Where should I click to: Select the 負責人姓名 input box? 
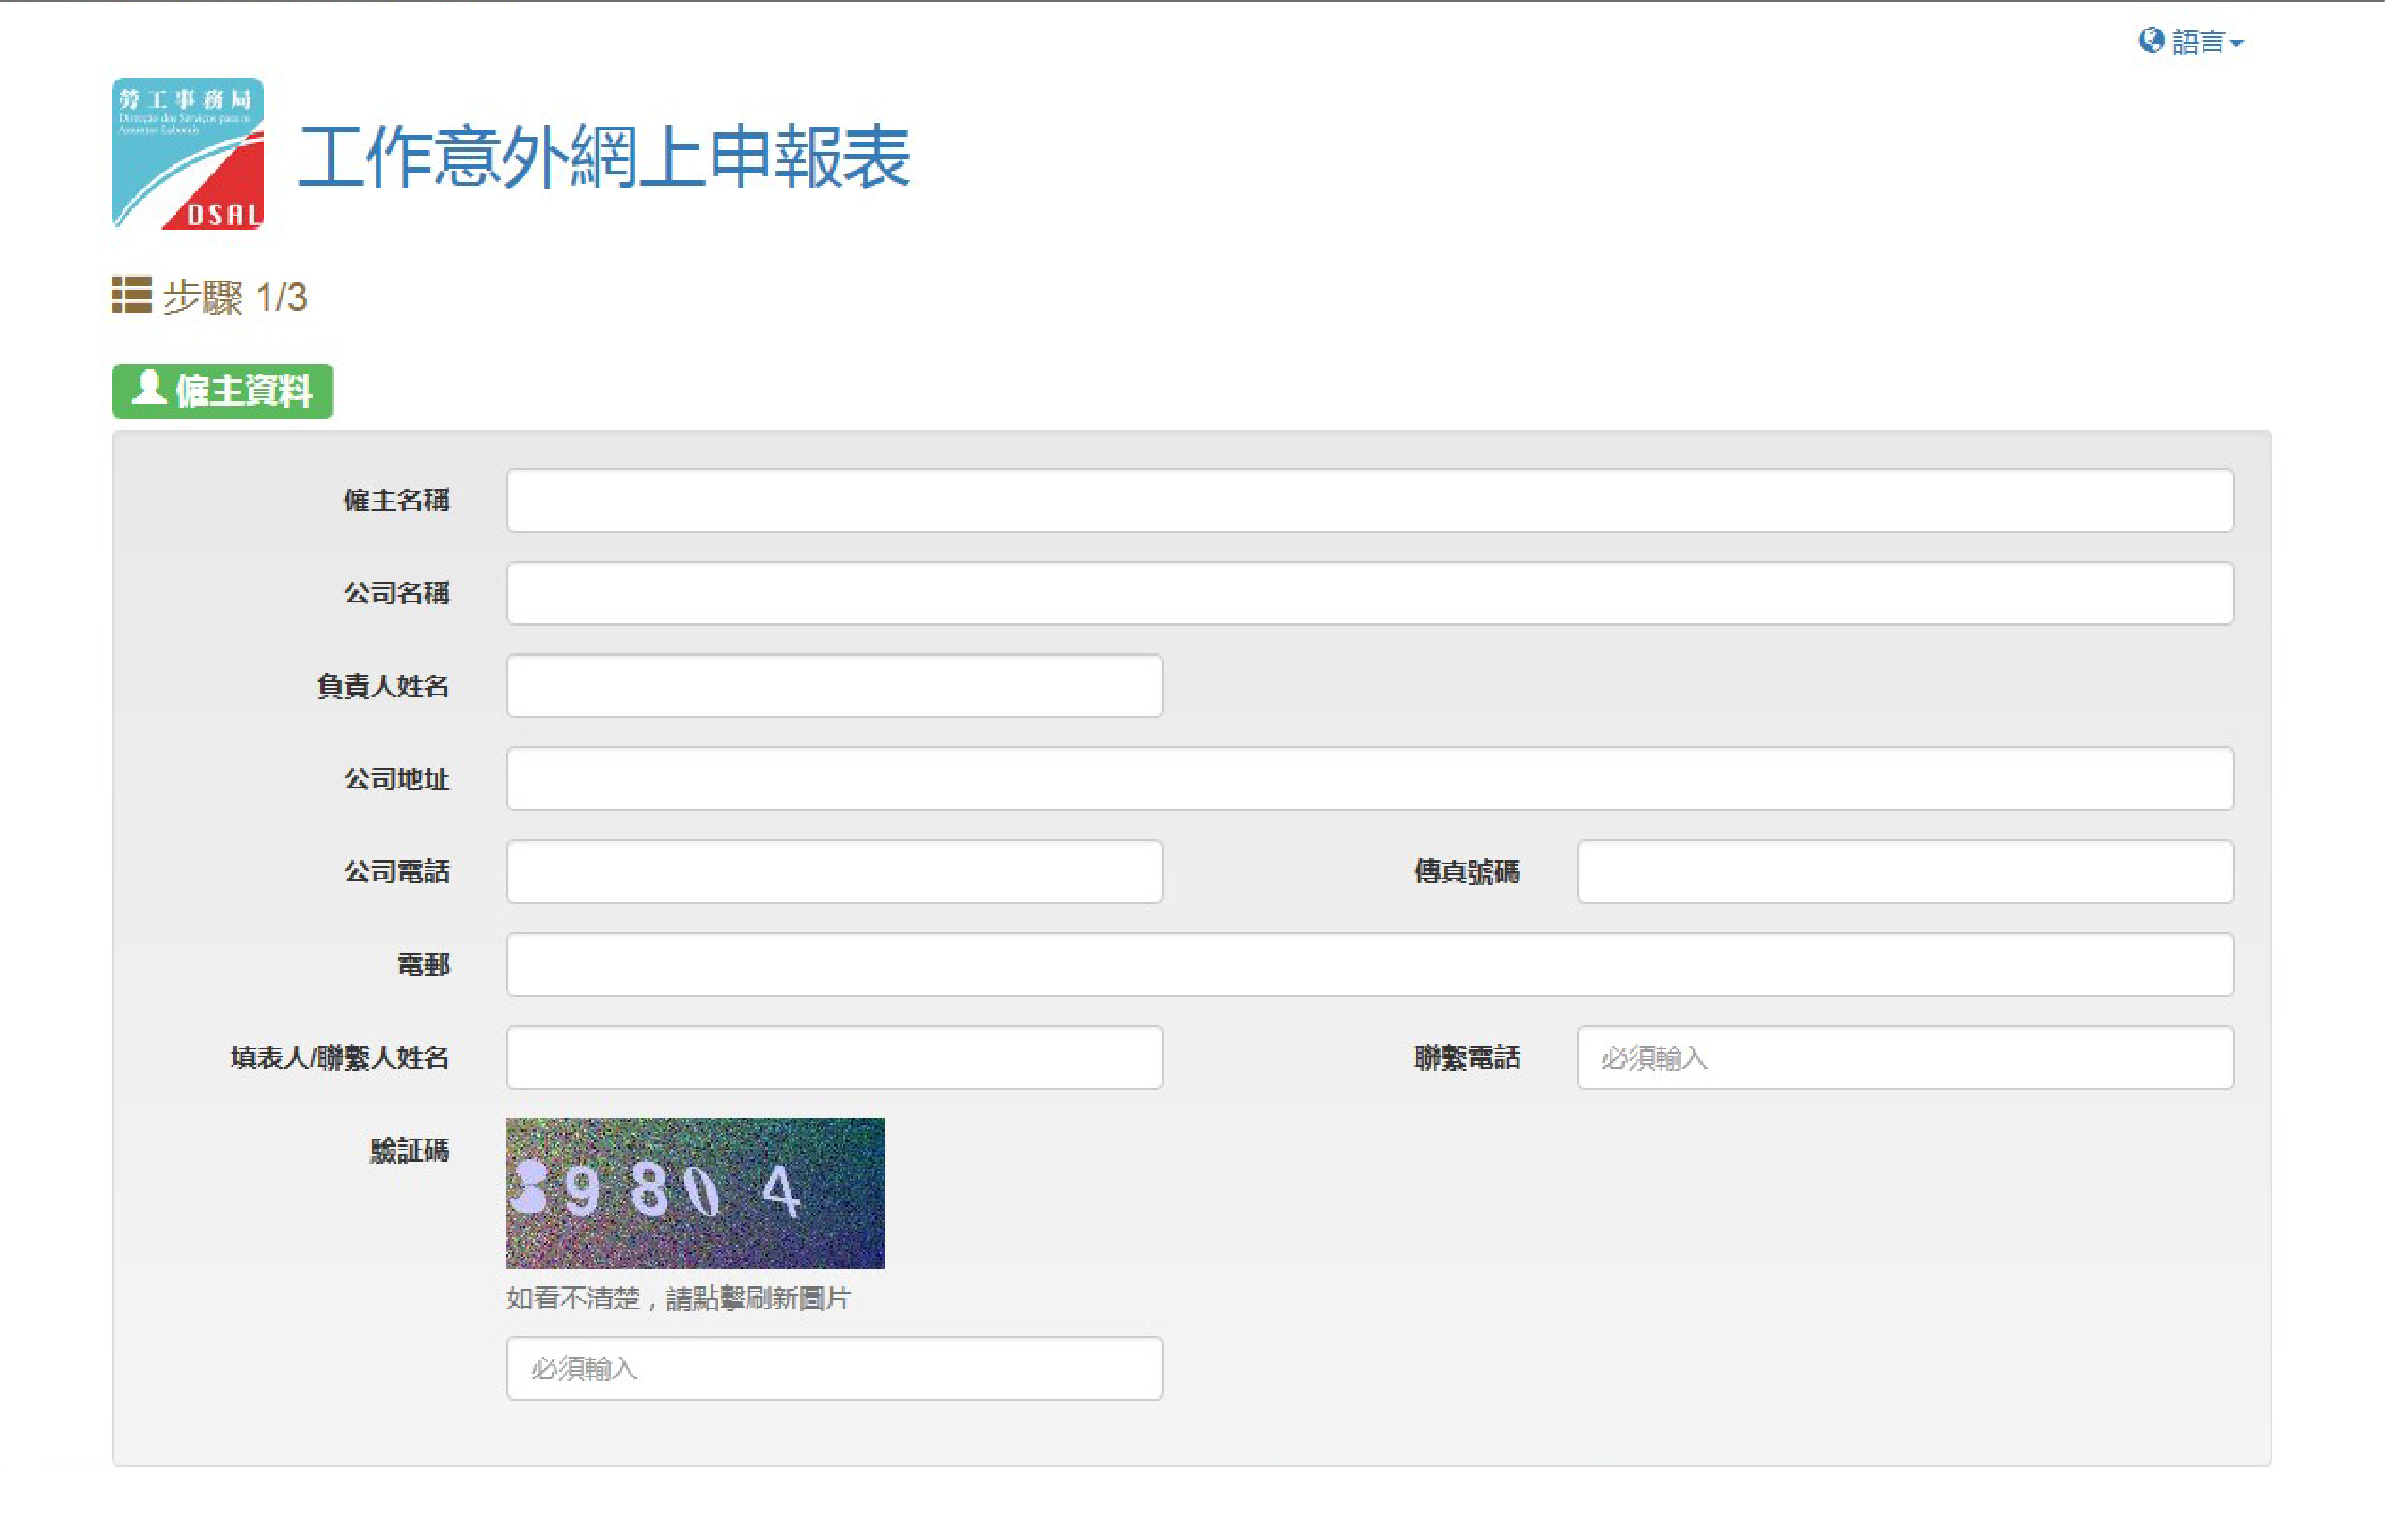tap(834, 686)
